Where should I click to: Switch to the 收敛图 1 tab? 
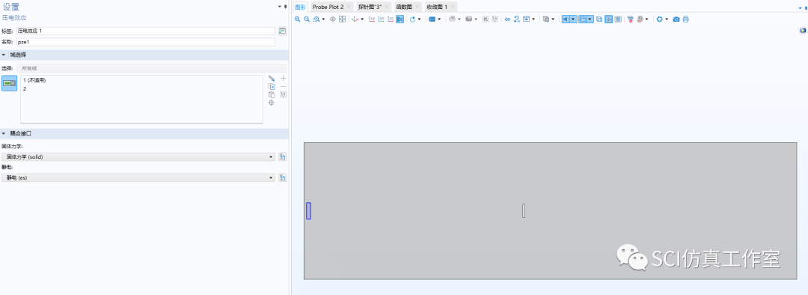[437, 7]
